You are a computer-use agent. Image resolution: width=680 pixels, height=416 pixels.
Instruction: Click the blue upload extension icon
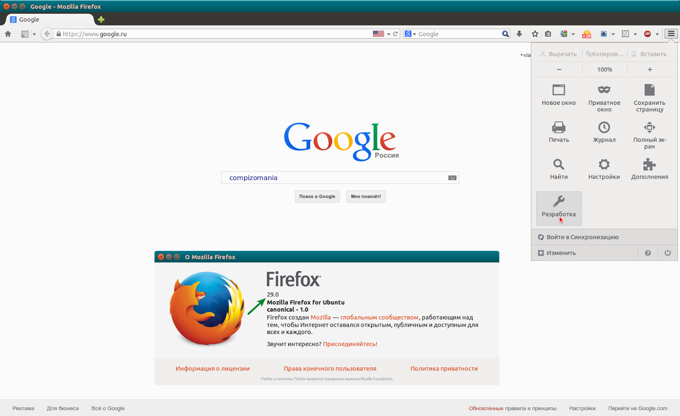pos(603,34)
